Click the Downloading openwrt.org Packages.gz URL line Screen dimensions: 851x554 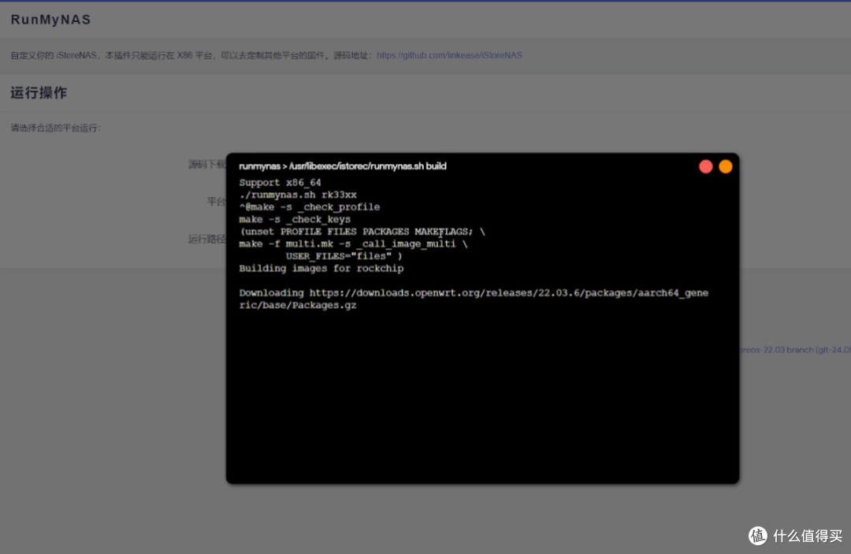pos(474,299)
